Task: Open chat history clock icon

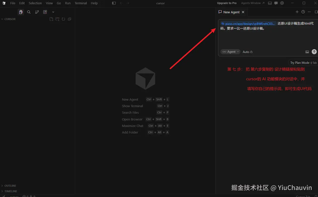Action: pos(303,12)
